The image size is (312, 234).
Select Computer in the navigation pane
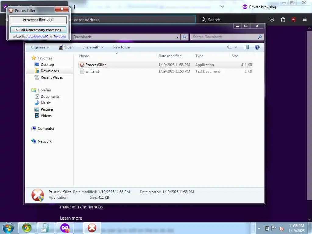point(46,129)
